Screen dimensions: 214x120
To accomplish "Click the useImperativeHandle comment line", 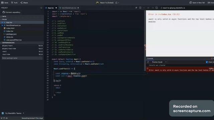I will tap(63, 38).
